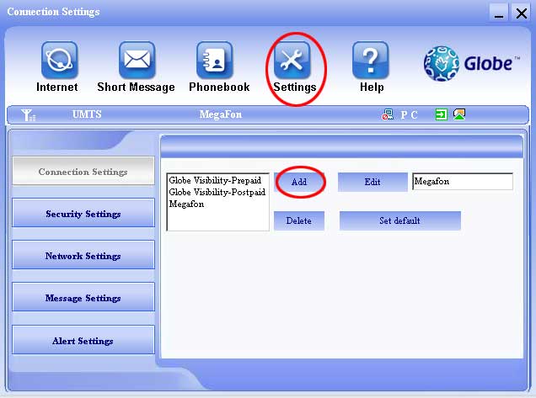Screen dimensions: 536x398
Task: Select Globe Visibility-Prepaid profile
Action: [x=215, y=180]
